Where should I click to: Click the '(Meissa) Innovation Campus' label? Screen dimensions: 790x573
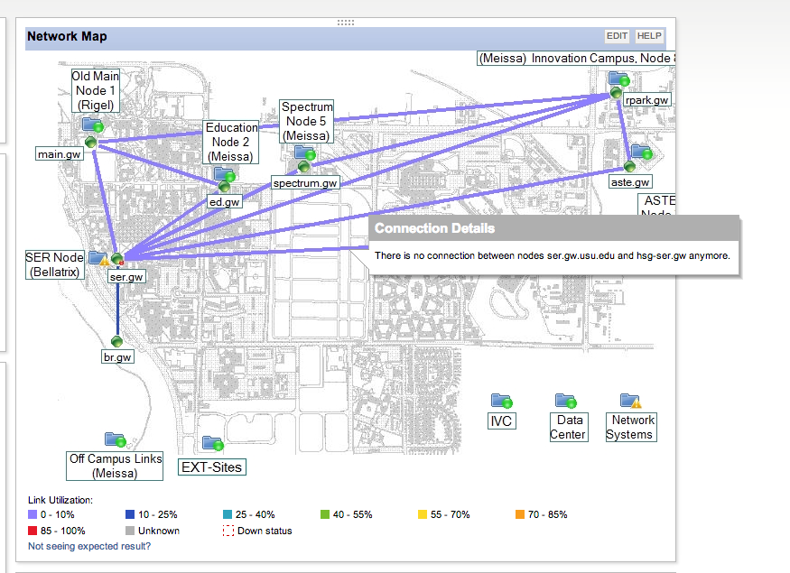(x=576, y=59)
